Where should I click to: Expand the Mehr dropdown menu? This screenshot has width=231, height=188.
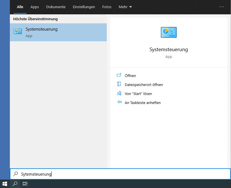125,7
